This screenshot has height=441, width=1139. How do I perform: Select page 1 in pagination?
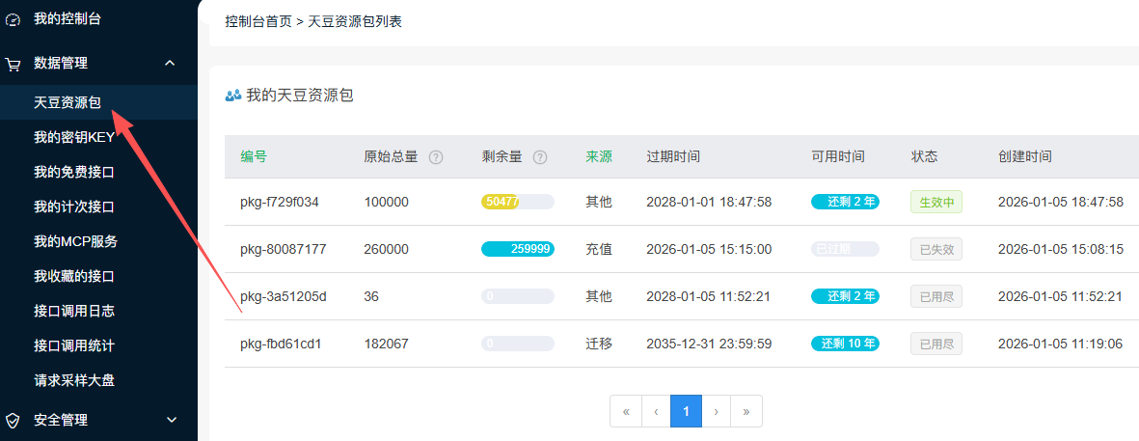(x=687, y=411)
